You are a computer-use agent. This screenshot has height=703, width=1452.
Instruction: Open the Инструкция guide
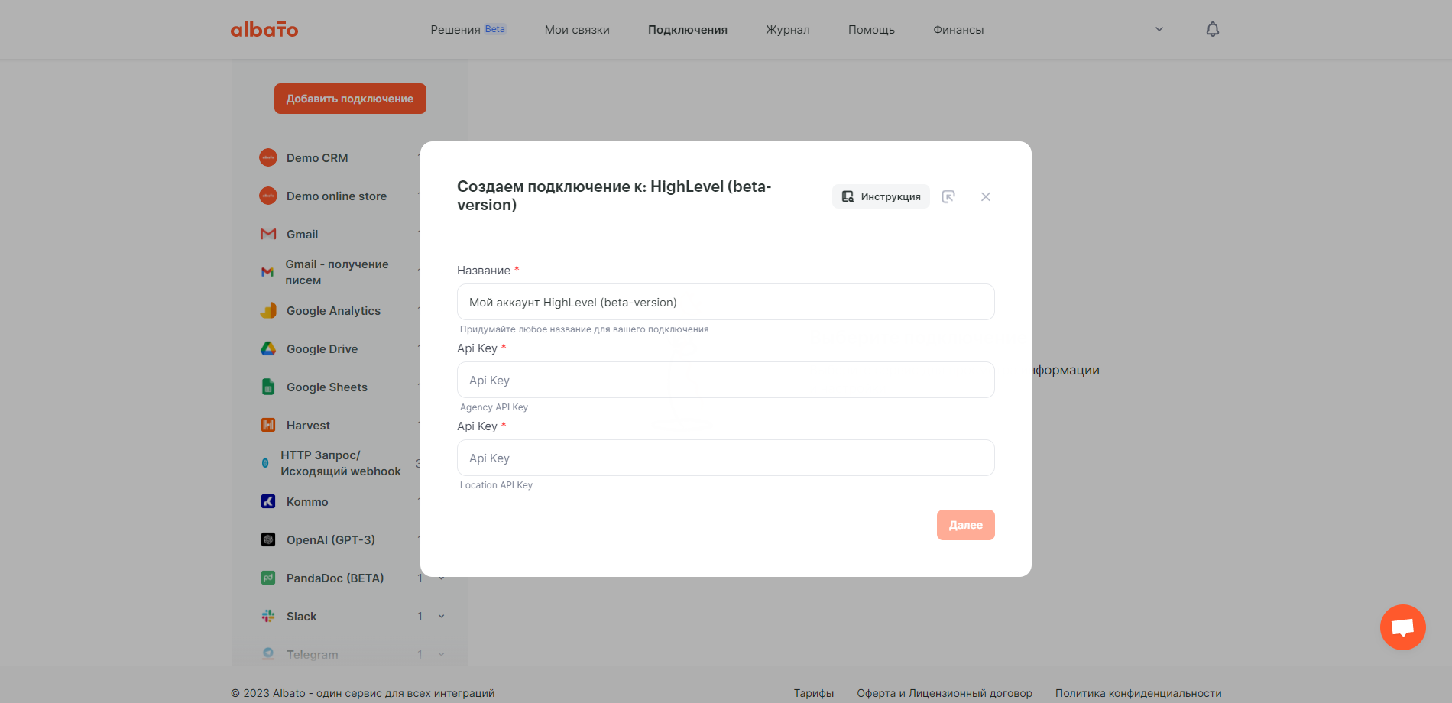pyautogui.click(x=881, y=196)
